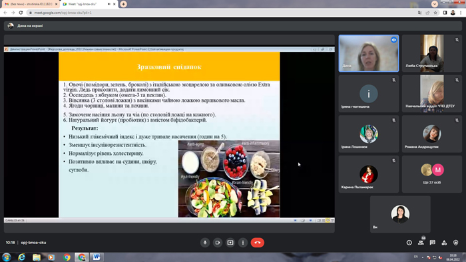This screenshot has width=466, height=262.
Task: Switch to the Gmail browser tab
Action: 31,4
